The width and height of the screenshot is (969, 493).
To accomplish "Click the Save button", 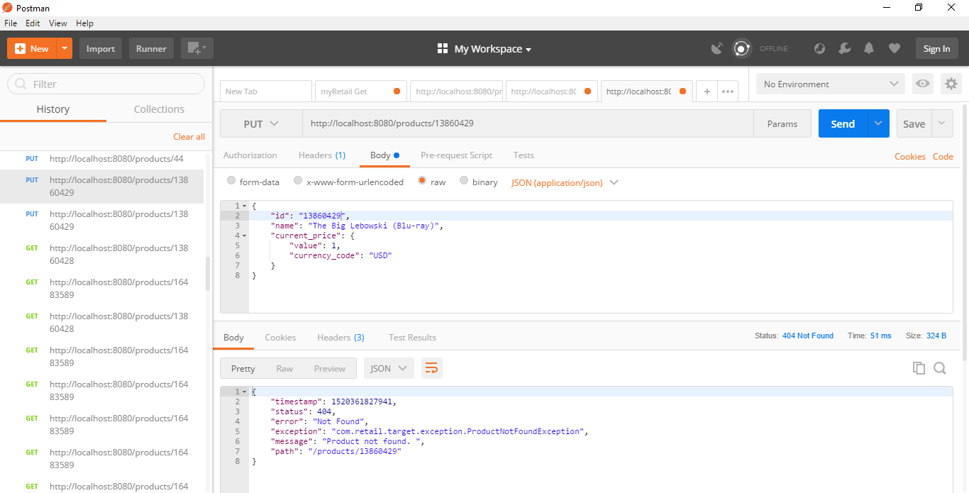I will pyautogui.click(x=914, y=123).
